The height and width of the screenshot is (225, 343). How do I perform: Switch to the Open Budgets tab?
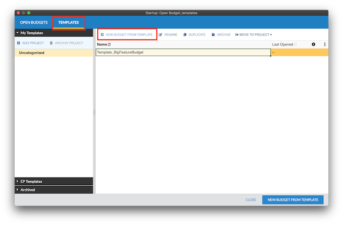pos(33,22)
